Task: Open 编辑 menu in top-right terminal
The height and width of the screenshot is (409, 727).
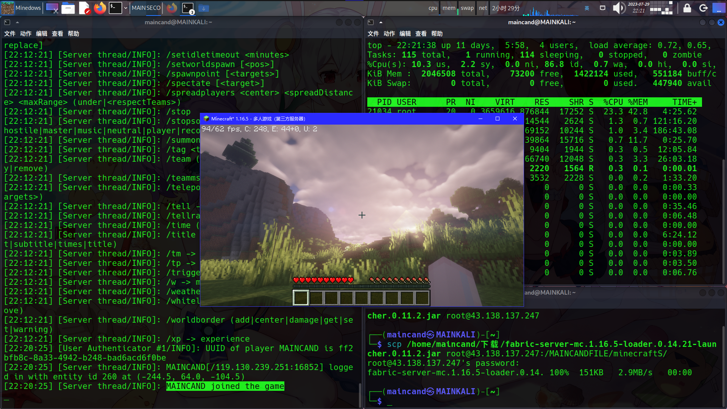Action: 405,34
